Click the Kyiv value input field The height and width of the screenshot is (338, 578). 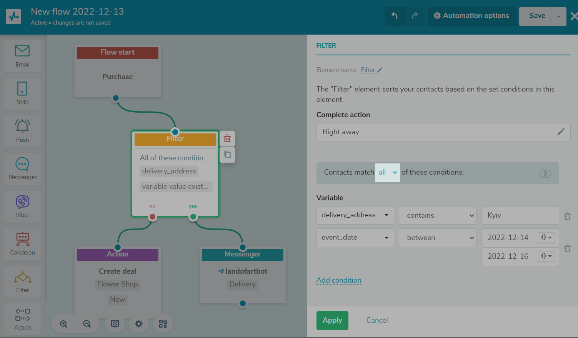coord(520,215)
